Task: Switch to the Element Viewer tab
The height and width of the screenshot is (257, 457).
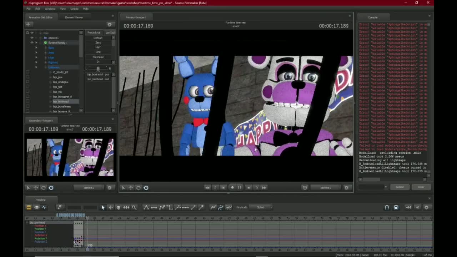Action: coord(74,17)
